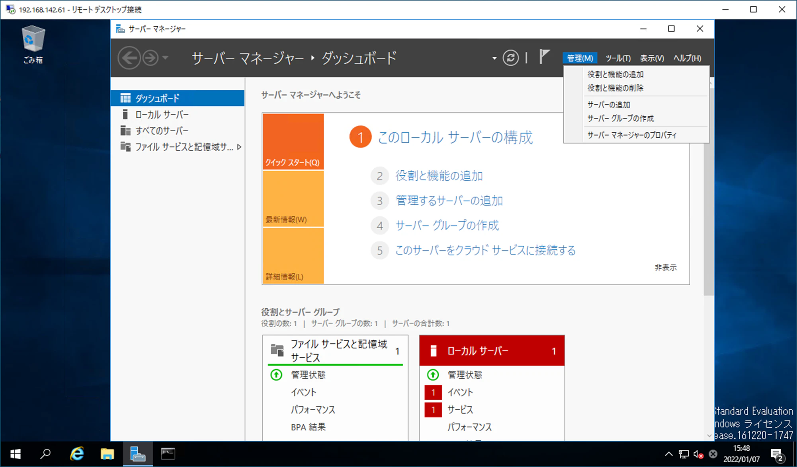Select ダッシュボード in the left navigation
Viewport: 797px width, 467px height.
pyautogui.click(x=178, y=98)
